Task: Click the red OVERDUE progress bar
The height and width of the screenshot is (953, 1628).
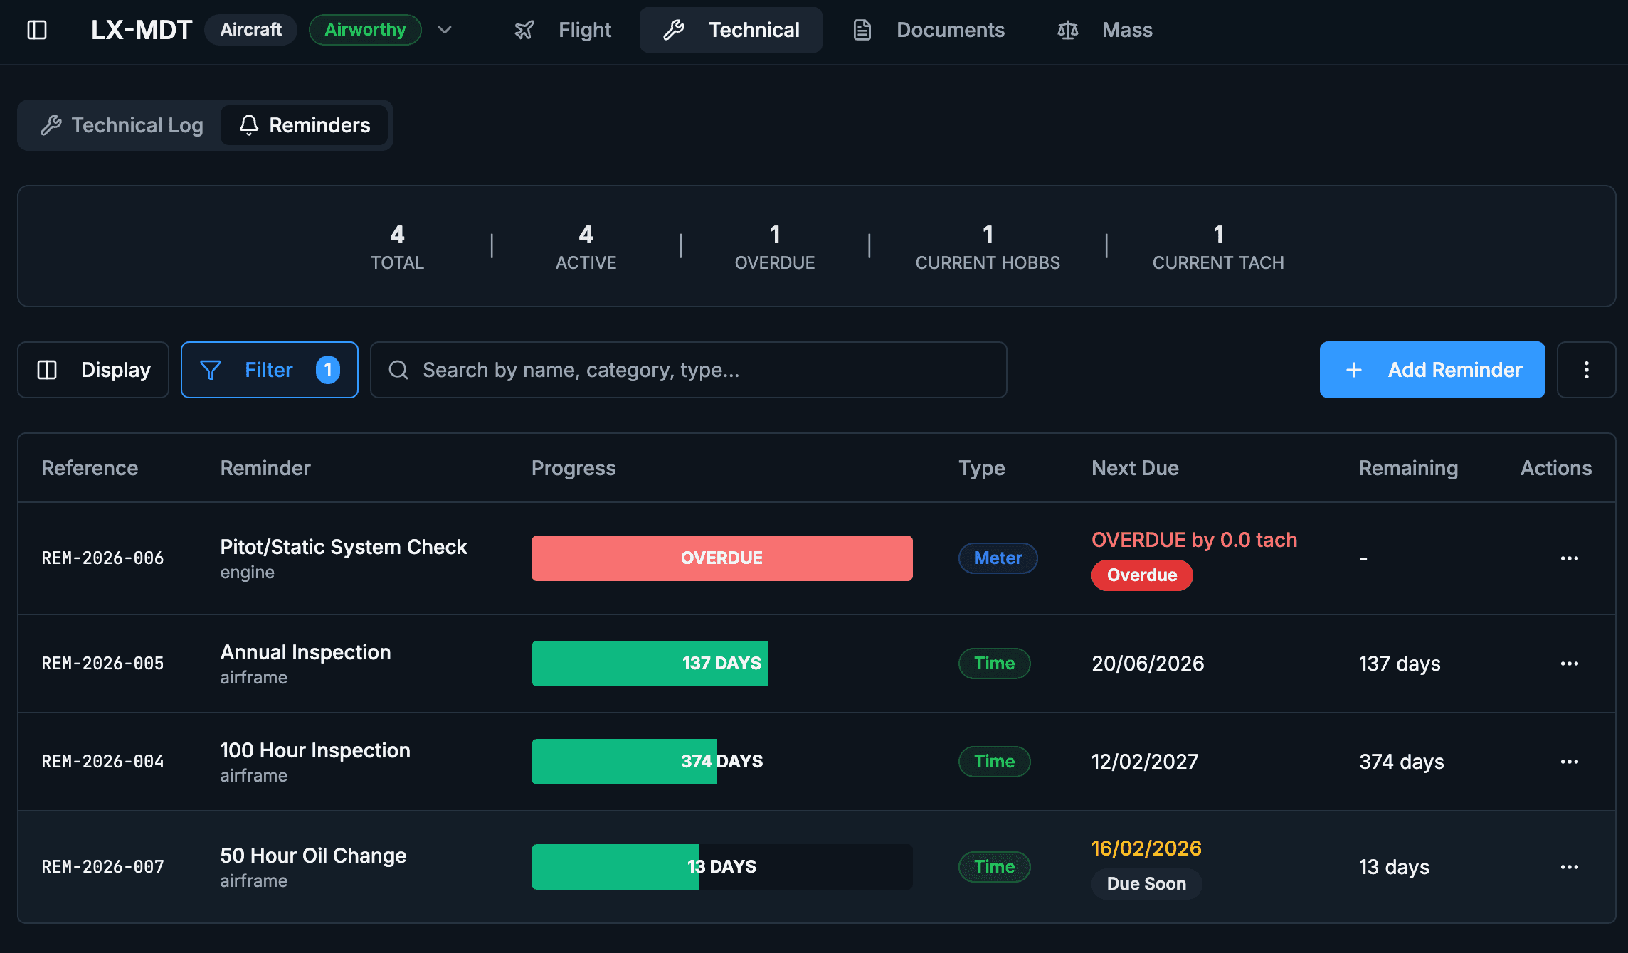Action: pos(721,558)
